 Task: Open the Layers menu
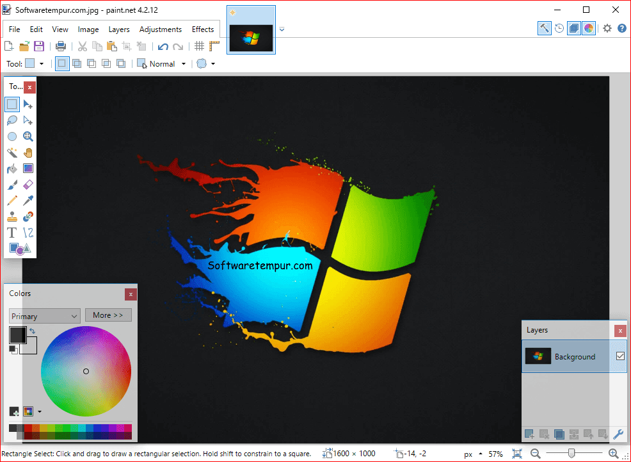coord(119,29)
